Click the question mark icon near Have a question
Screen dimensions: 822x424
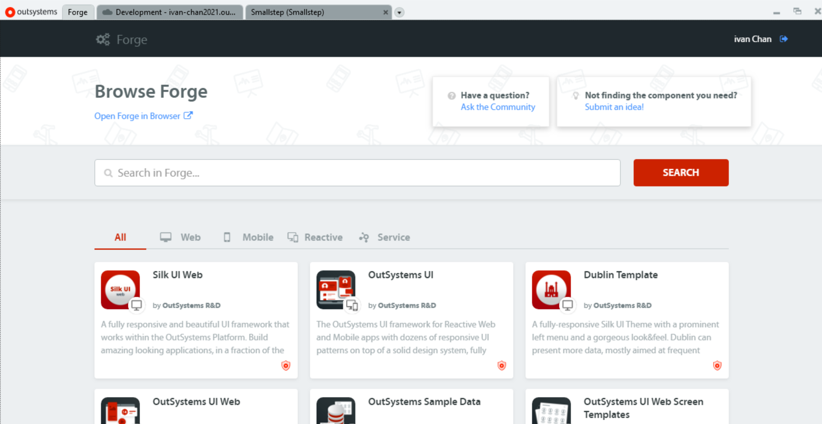coord(451,96)
